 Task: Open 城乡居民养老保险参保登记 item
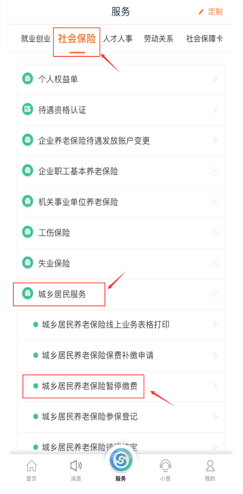click(x=121, y=417)
